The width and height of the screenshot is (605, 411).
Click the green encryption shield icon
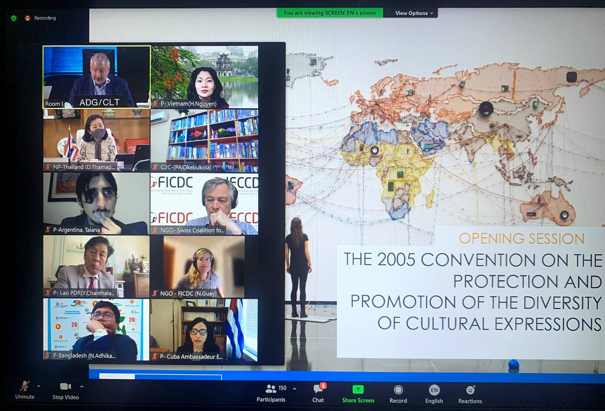[14, 18]
